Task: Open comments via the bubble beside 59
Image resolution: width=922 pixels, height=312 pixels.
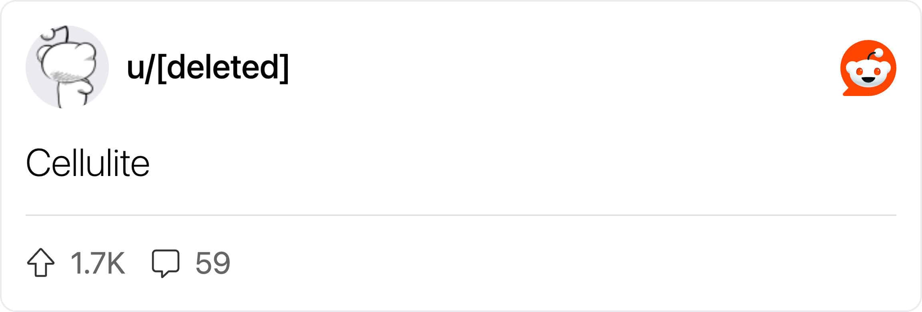Action: [165, 263]
